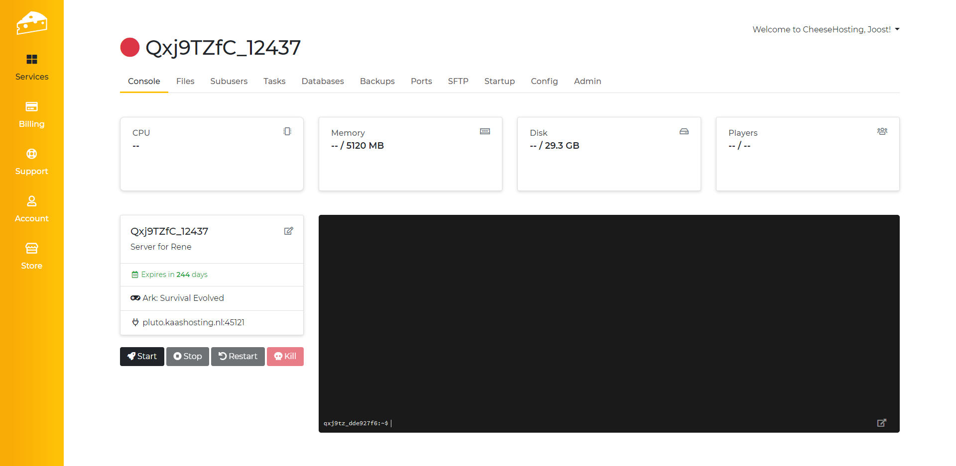Switch to the Files tab
Screen dimensions: 956x466
point(185,81)
